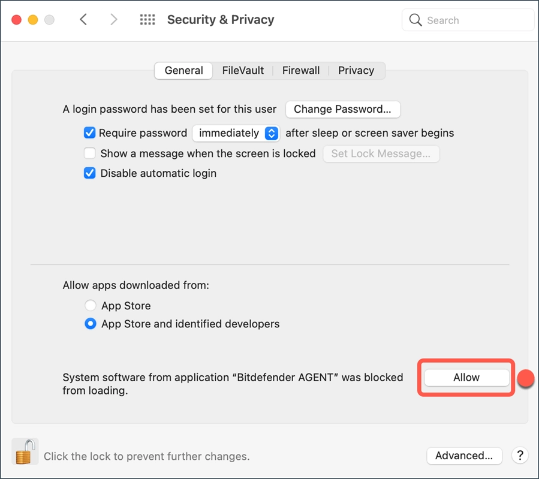
Task: Open the Advanced settings button
Action: pyautogui.click(x=464, y=456)
